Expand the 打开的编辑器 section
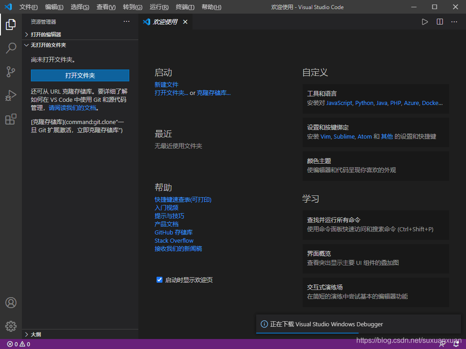Screen dimensions: 466x349 pyautogui.click(x=80, y=35)
